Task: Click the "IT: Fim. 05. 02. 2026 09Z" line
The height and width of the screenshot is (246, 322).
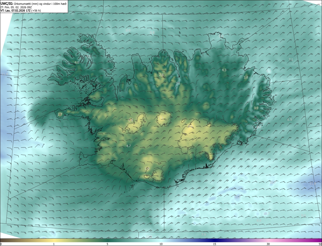Action: point(16,7)
